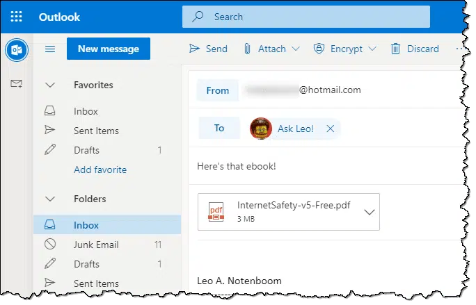Click the add mail account envelope icon

[17, 83]
